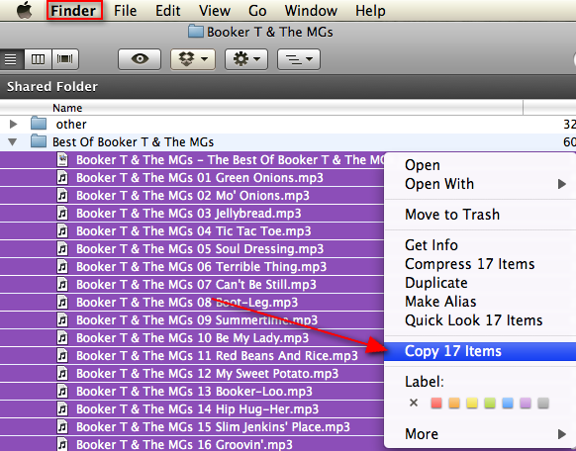Choose Move to Trash
Viewport: 576px width, 451px height.
click(480, 215)
